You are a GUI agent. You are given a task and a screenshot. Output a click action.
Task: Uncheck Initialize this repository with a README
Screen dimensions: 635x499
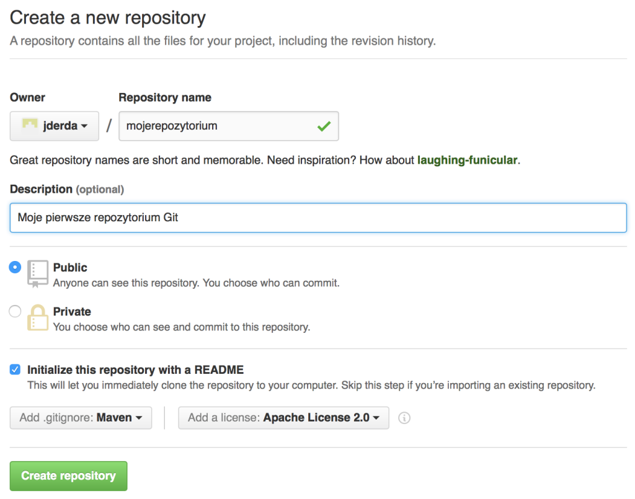tap(15, 369)
